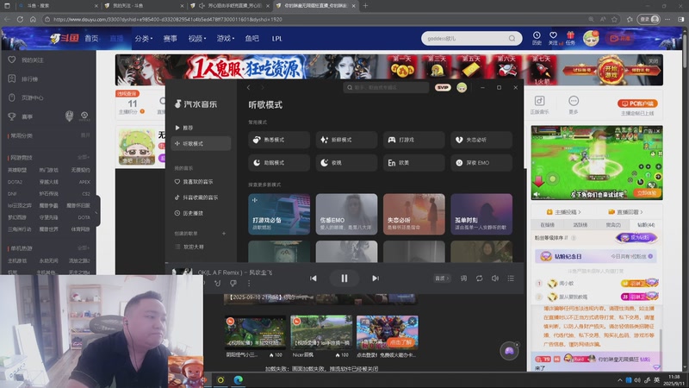Open the 孤单时刻 mode card
The width and height of the screenshot is (689, 388).
point(481,214)
